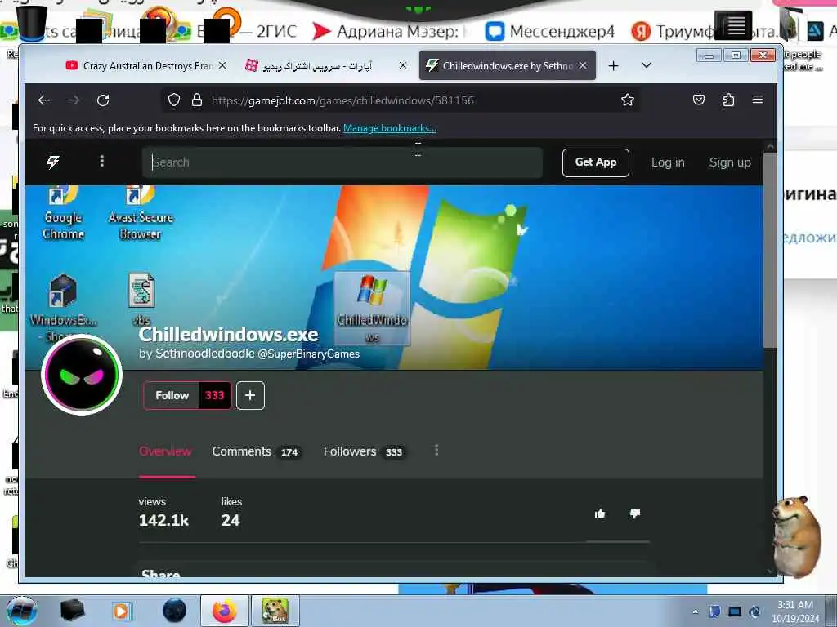Open the Overview section tab

[x=165, y=451]
